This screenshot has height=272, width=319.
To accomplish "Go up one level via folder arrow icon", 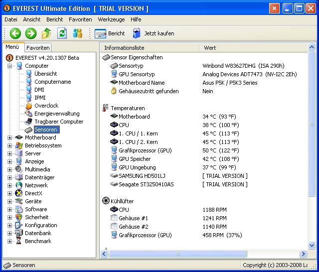I will [46, 33].
